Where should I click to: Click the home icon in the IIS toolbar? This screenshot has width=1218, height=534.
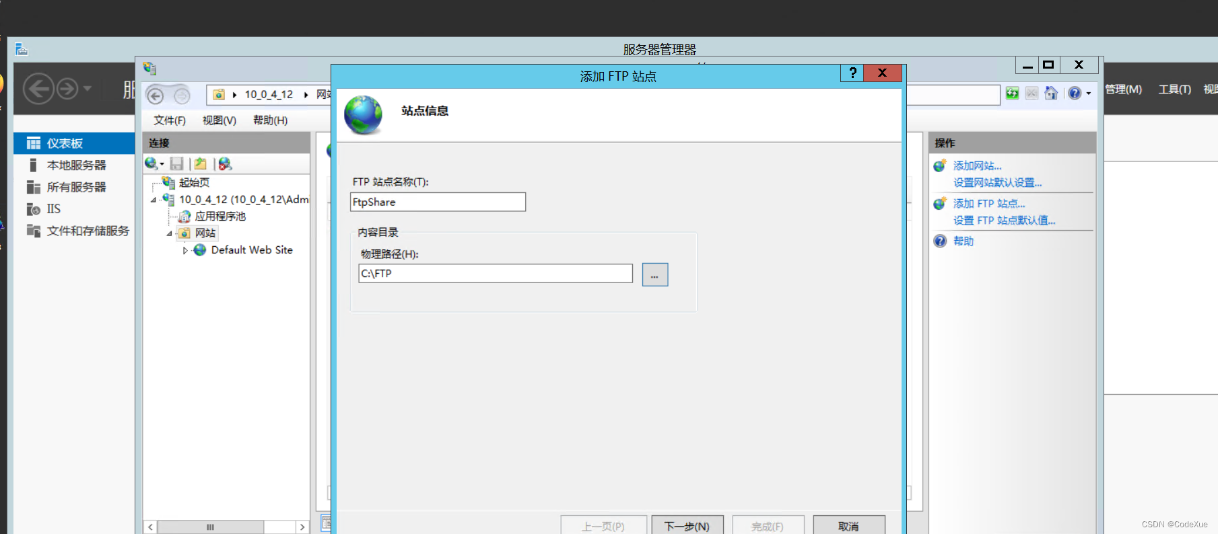[x=1051, y=93]
